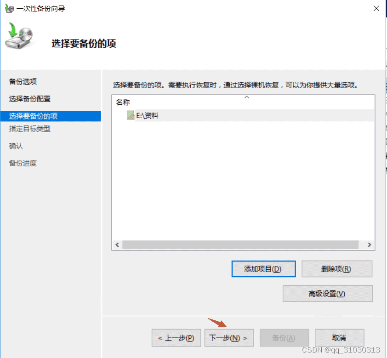The image size is (387, 358).
Task: Open 高级设置(V) advanced settings
Action: 328,294
